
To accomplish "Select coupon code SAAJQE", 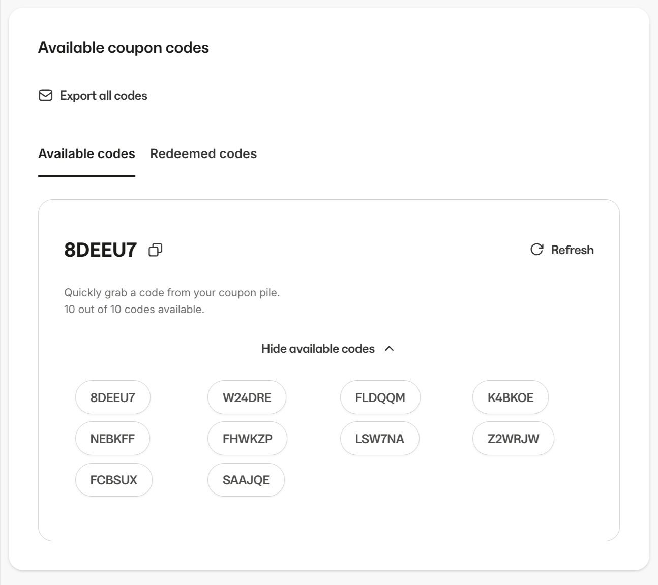I will 246,479.
